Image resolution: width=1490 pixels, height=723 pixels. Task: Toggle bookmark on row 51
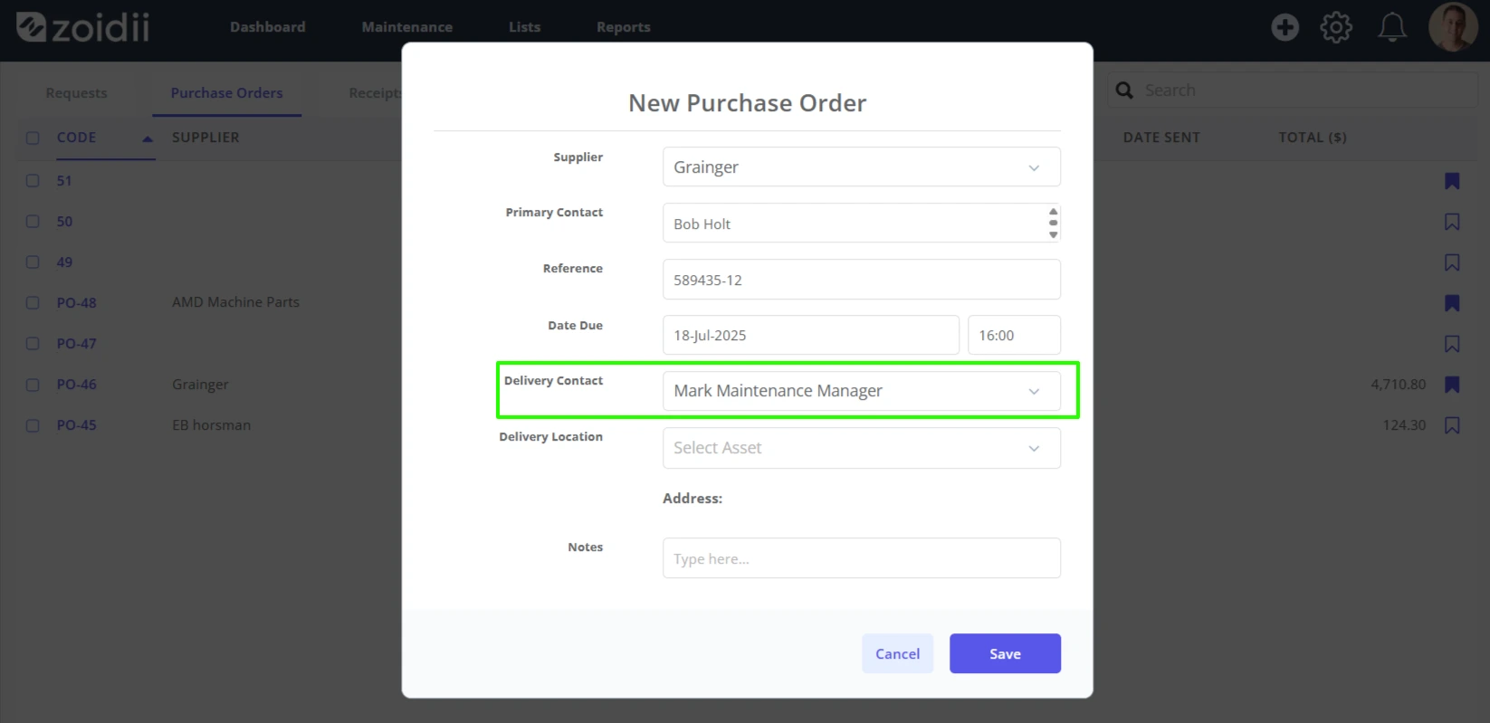click(1452, 181)
